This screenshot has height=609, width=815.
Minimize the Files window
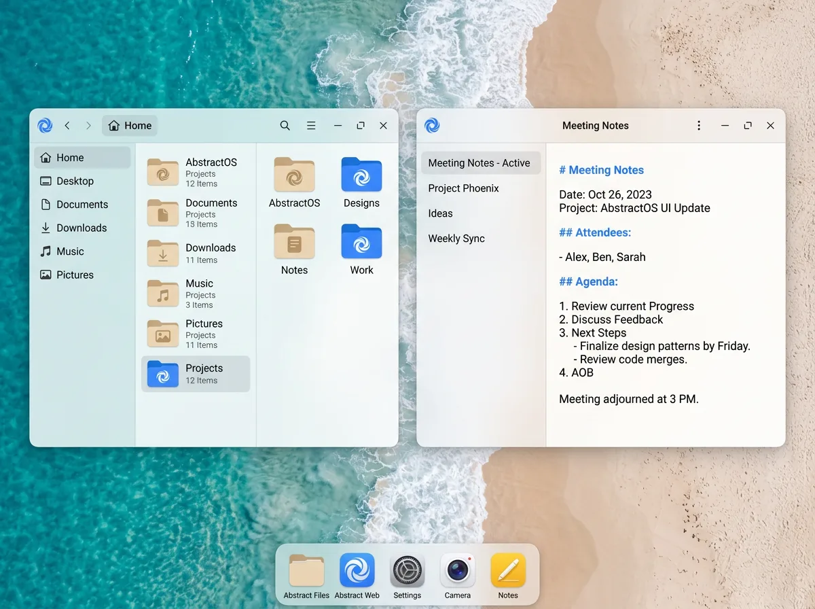[x=338, y=126]
